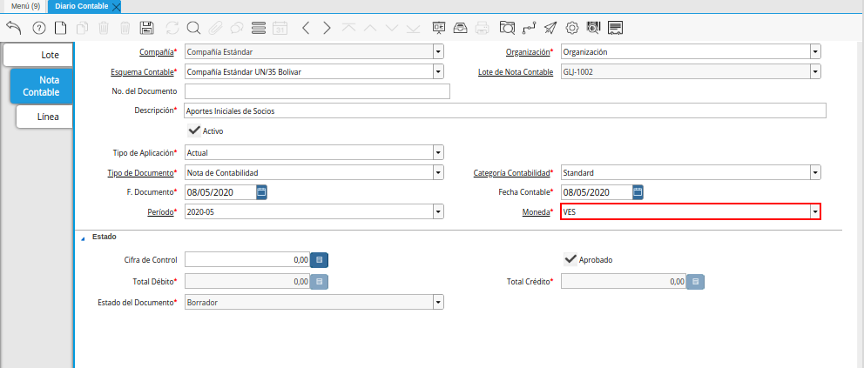Expand the Tipo de Aplicación dropdown
The height and width of the screenshot is (368, 864).
pyautogui.click(x=439, y=152)
